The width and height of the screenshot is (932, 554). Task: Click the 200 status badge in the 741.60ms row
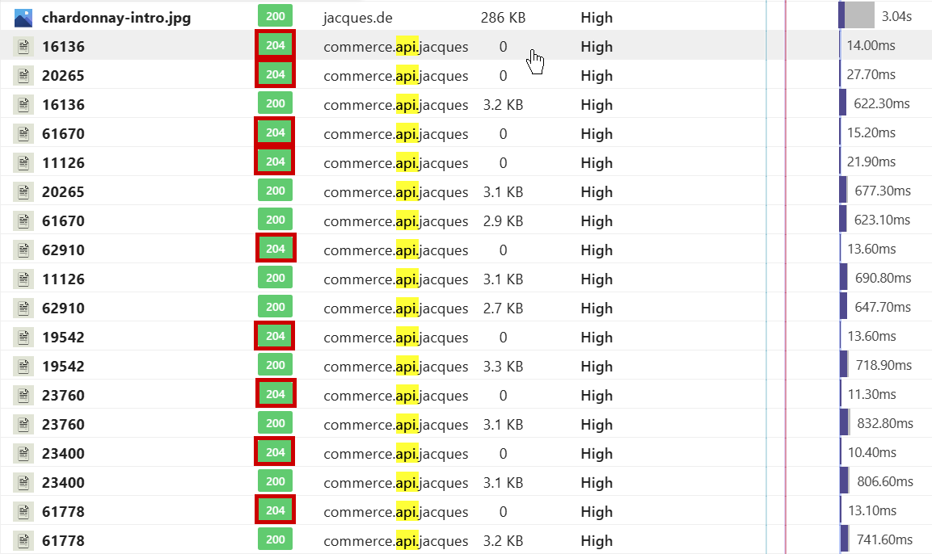tap(275, 539)
